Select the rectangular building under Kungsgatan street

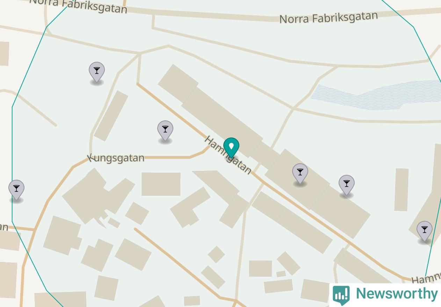point(161,184)
